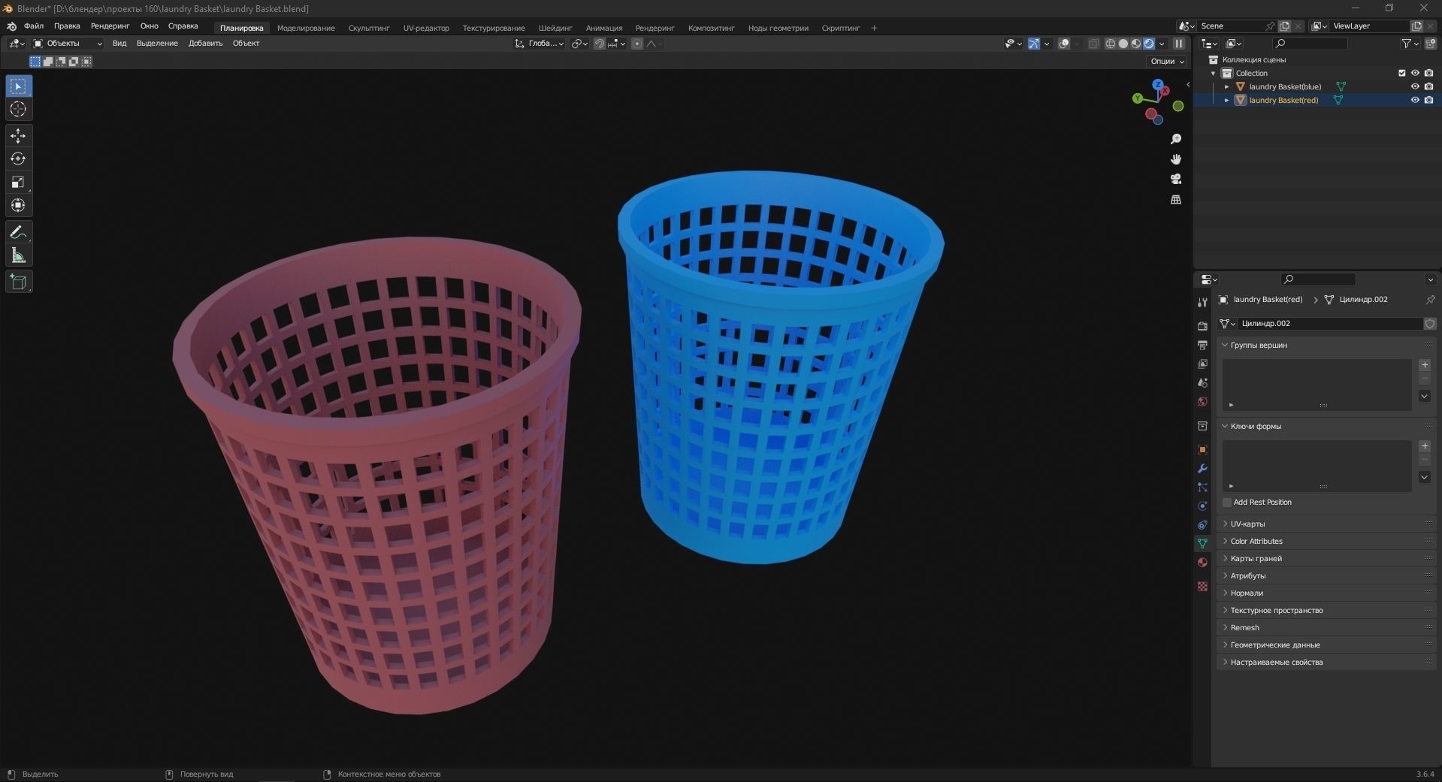Switch to wireframe viewport shading
Screen dimensions: 1442x782
pyautogui.click(x=1111, y=44)
